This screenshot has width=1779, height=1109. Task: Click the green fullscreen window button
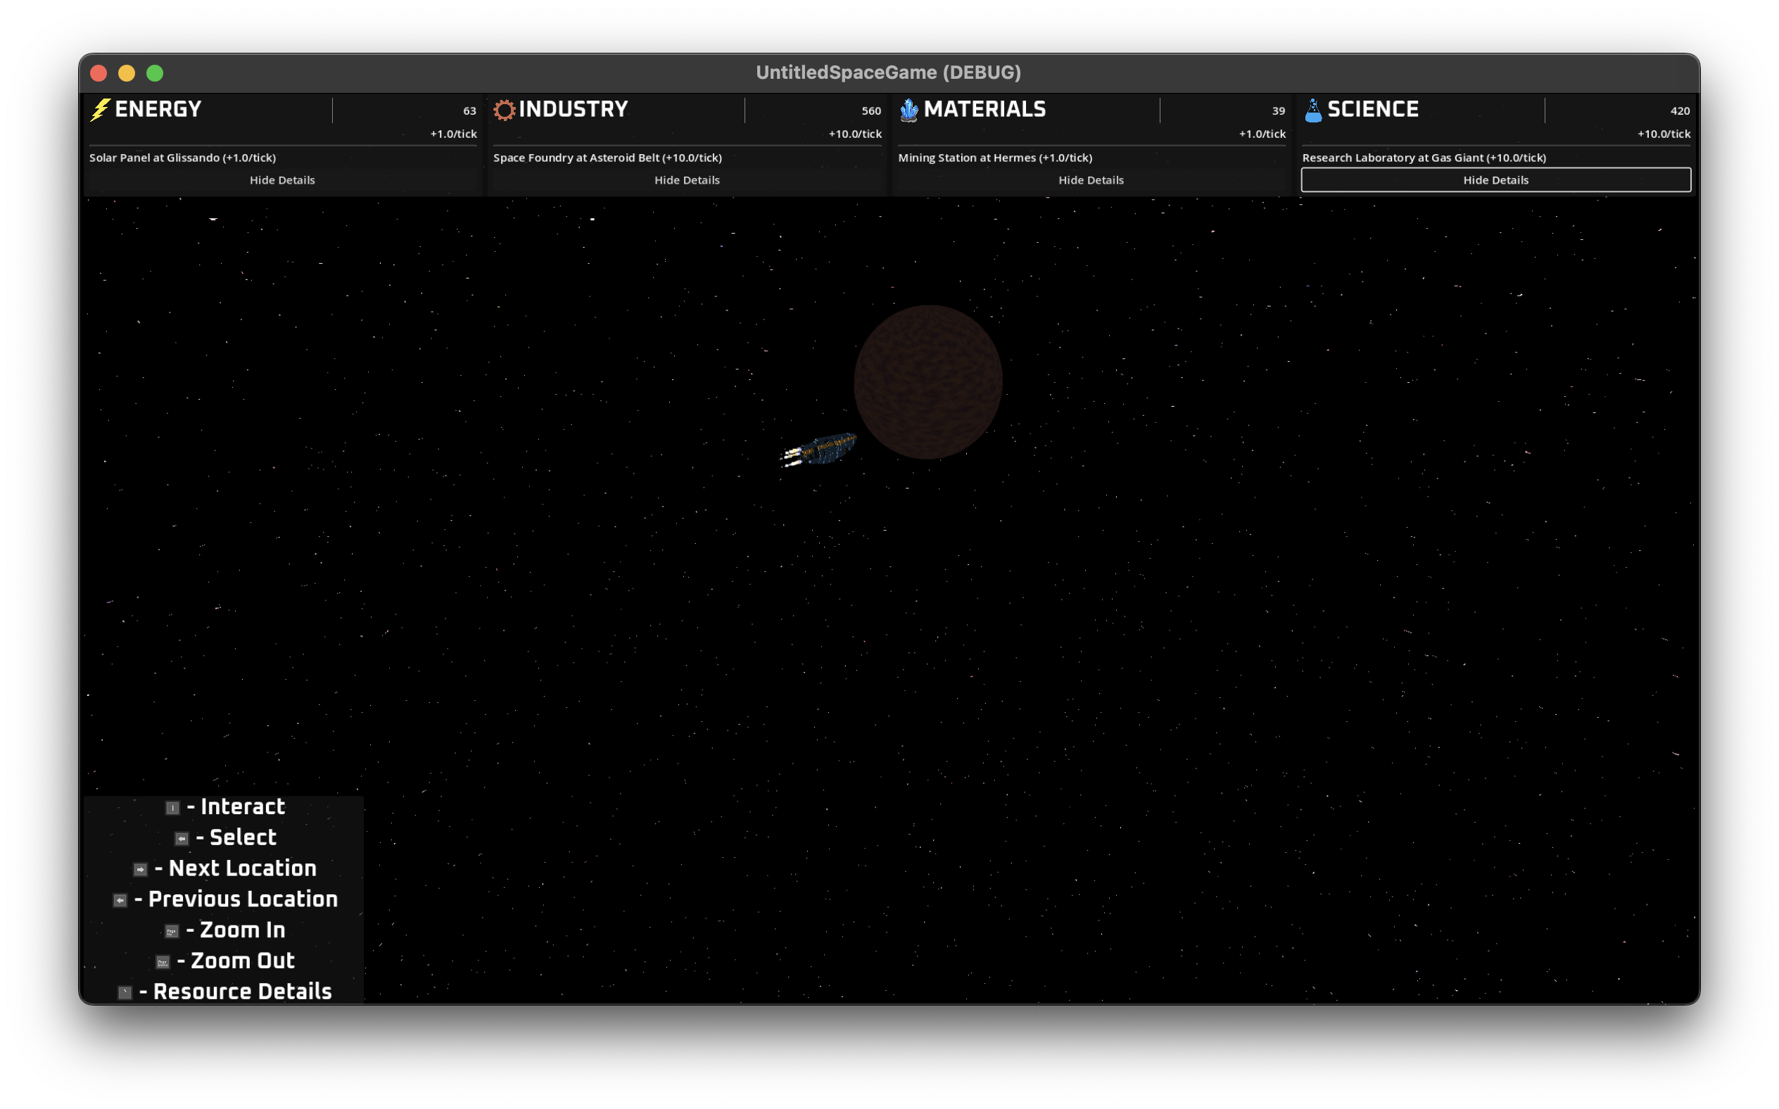tap(155, 73)
